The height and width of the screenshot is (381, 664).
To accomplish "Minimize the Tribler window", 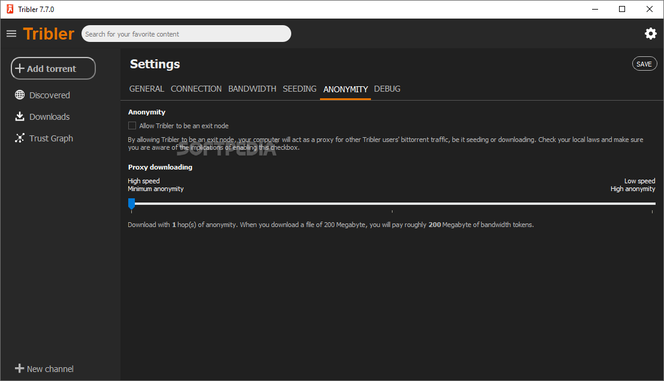I will 595,9.
